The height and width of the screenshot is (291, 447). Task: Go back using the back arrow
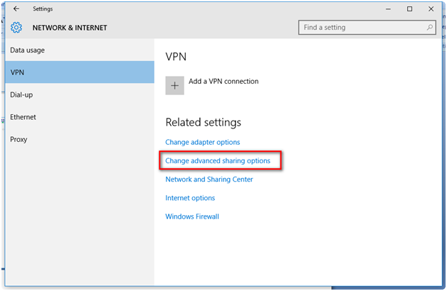(x=16, y=9)
